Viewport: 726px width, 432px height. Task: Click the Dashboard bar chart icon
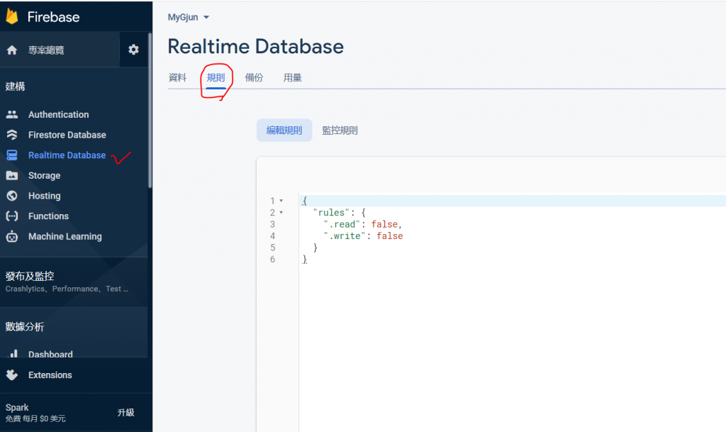pos(13,354)
